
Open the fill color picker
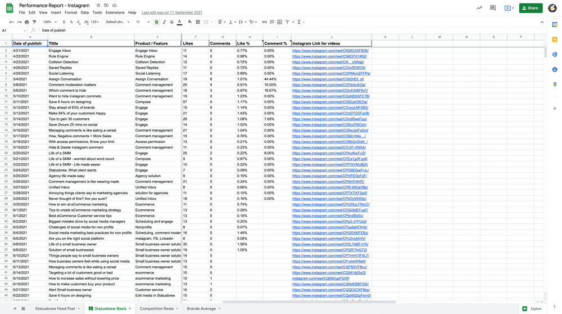coord(189,22)
